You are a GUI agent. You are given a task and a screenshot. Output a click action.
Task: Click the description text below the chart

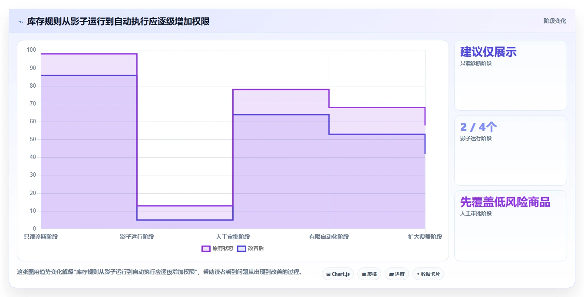tap(159, 272)
